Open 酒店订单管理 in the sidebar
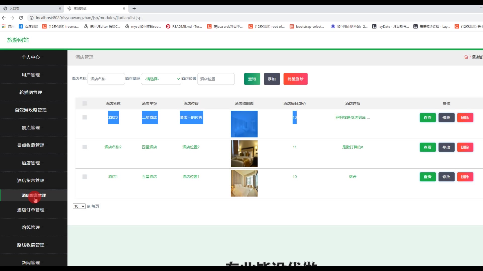 (31, 210)
